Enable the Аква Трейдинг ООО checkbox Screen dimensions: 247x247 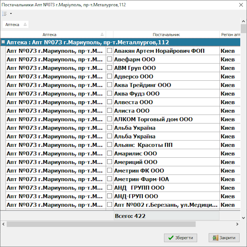110,85
